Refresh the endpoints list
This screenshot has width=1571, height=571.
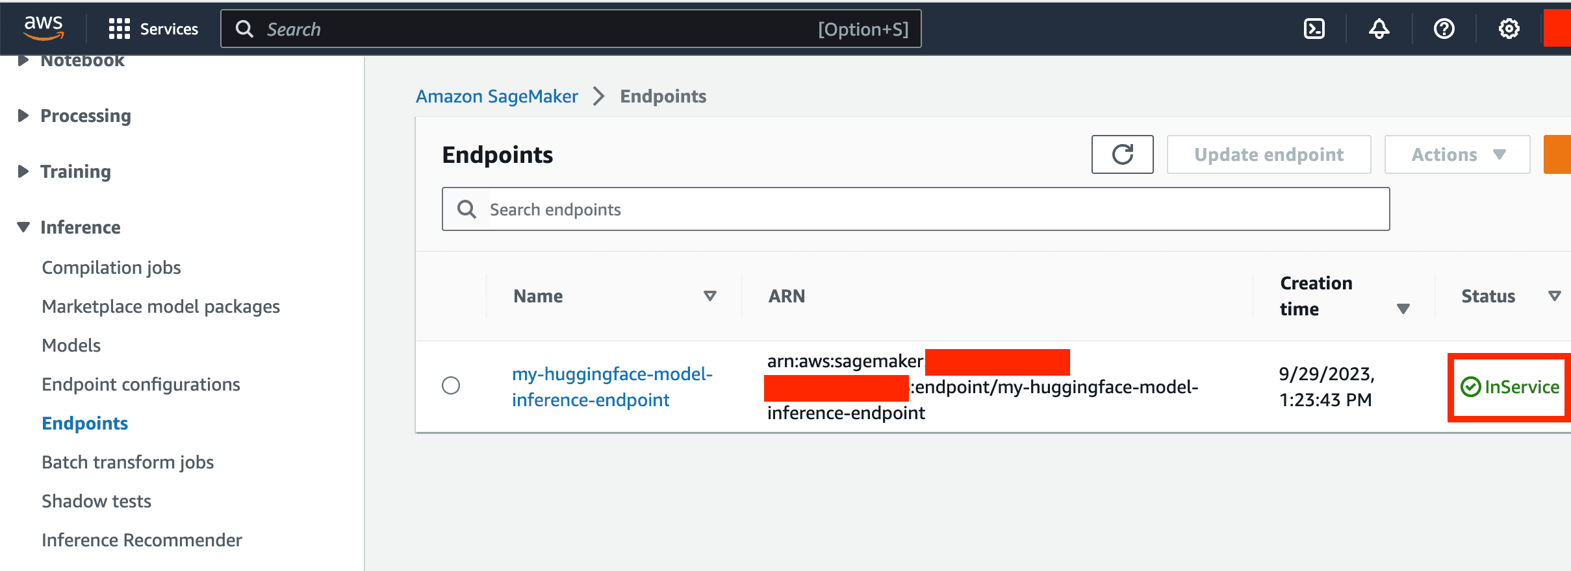[1123, 154]
